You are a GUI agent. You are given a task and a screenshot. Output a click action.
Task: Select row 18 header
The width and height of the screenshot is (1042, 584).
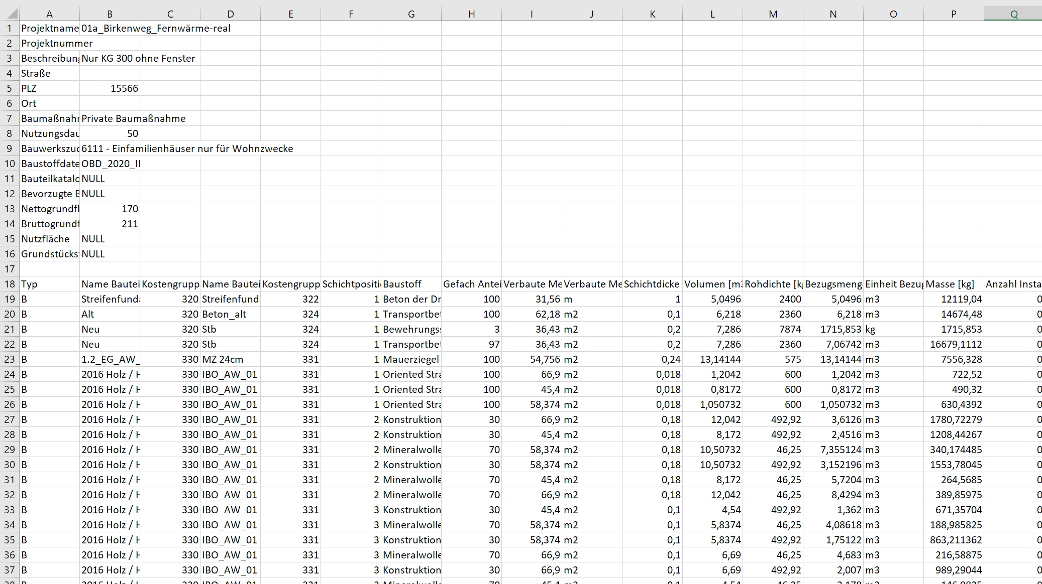(x=10, y=284)
